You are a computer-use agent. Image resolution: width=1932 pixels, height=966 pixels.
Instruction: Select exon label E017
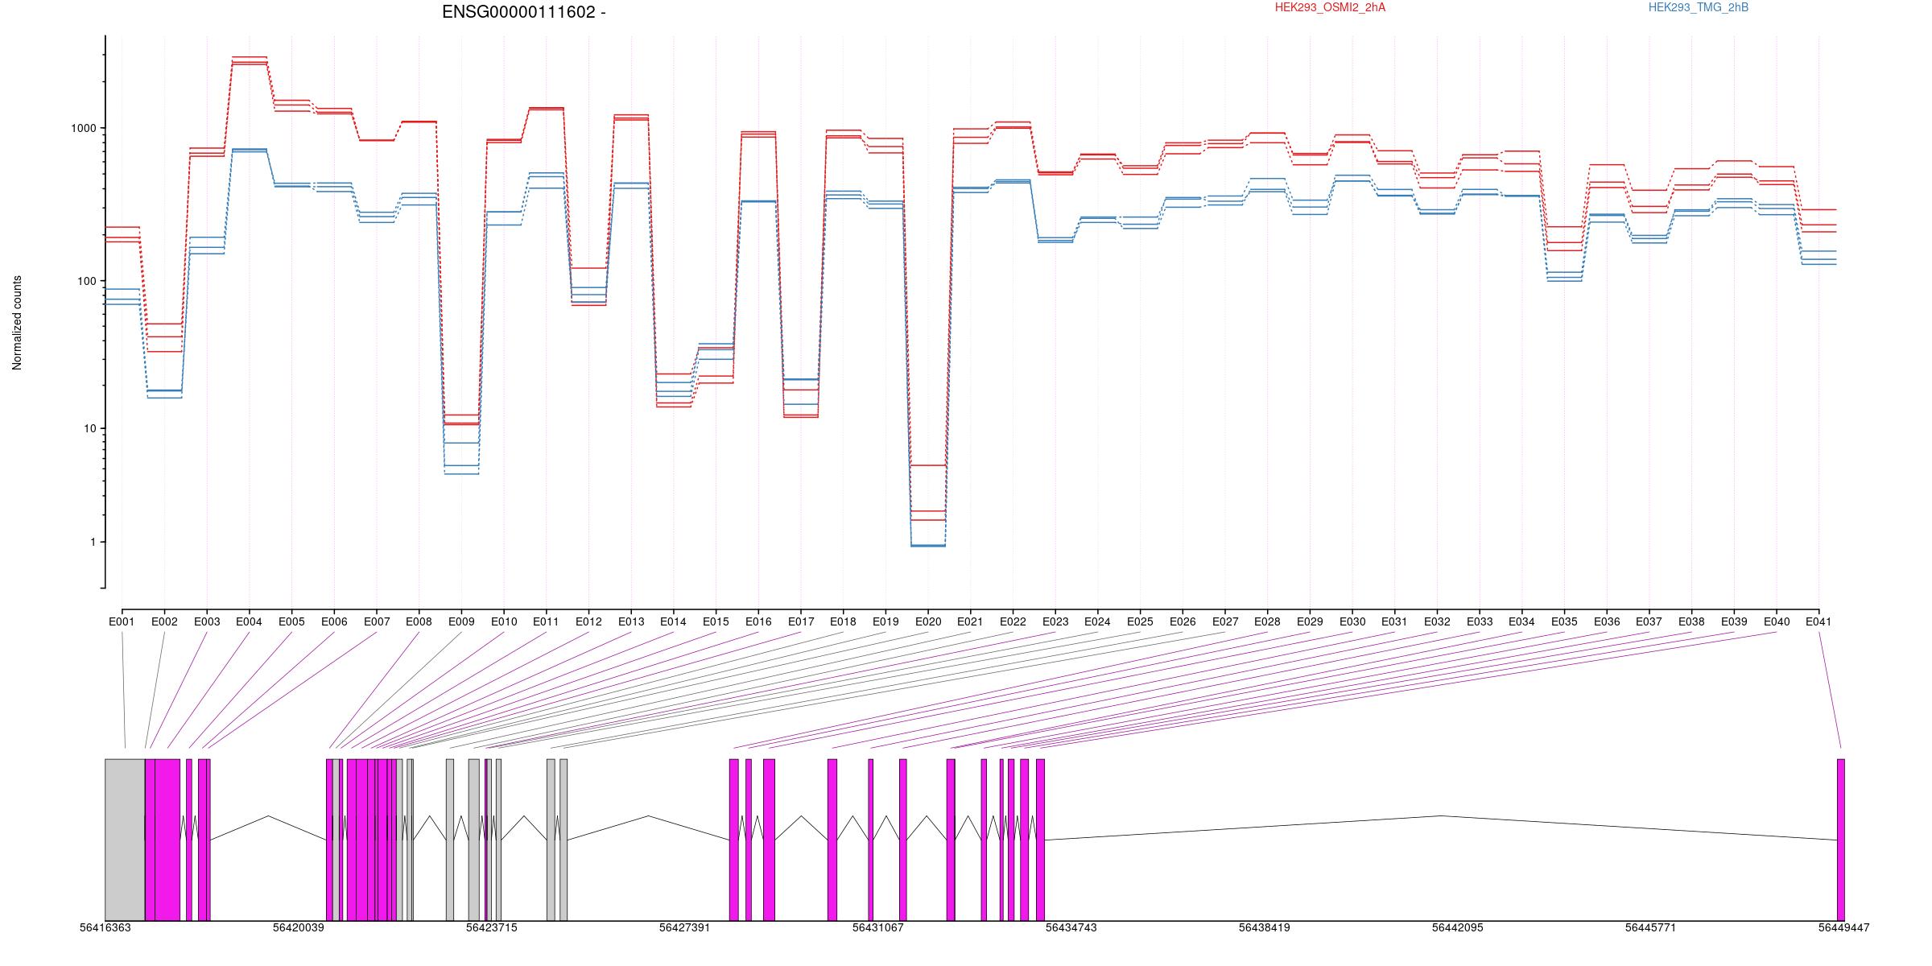801,621
